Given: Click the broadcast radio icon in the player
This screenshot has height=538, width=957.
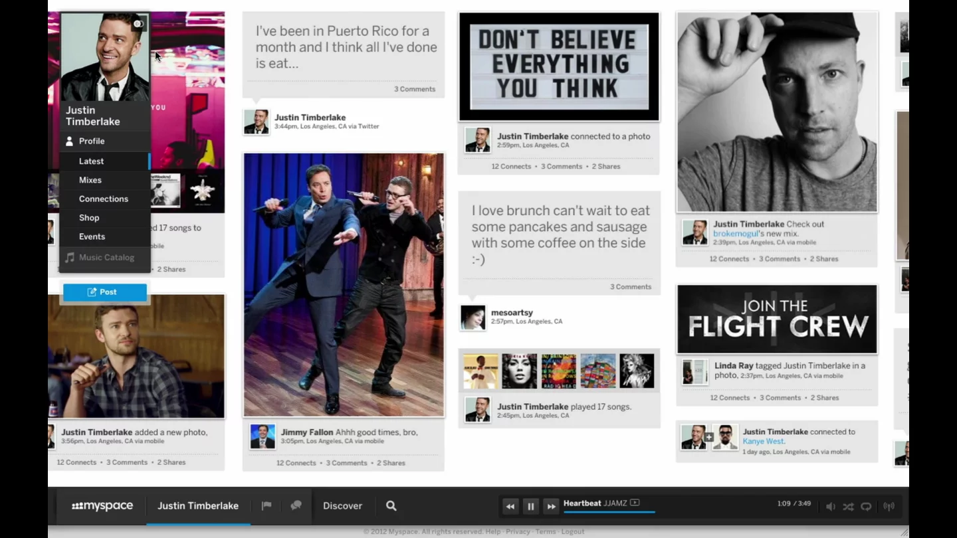Looking at the screenshot, I should tap(889, 507).
